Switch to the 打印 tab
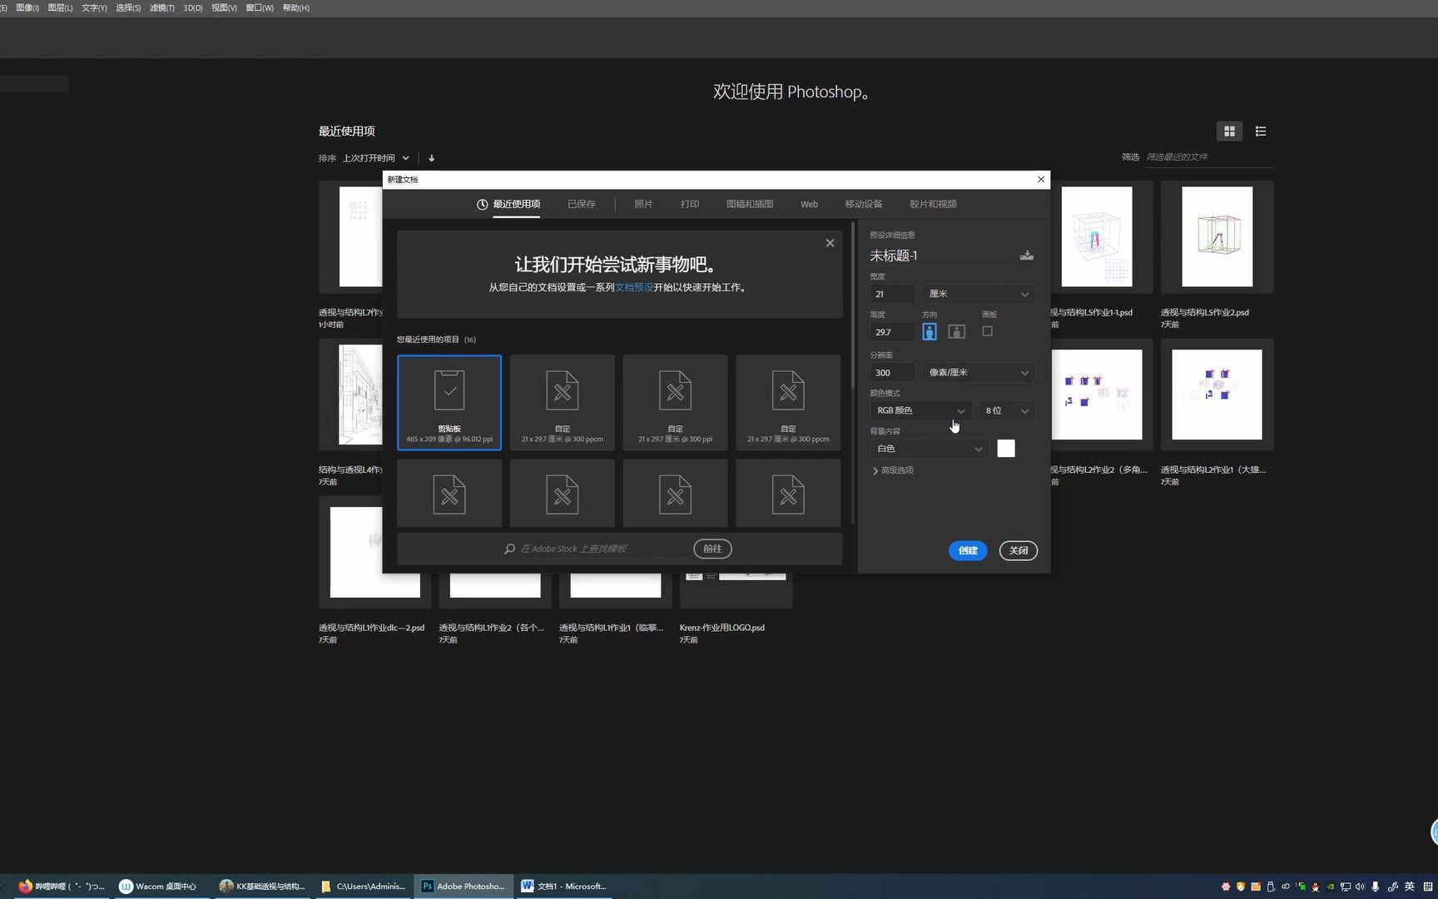 click(690, 204)
